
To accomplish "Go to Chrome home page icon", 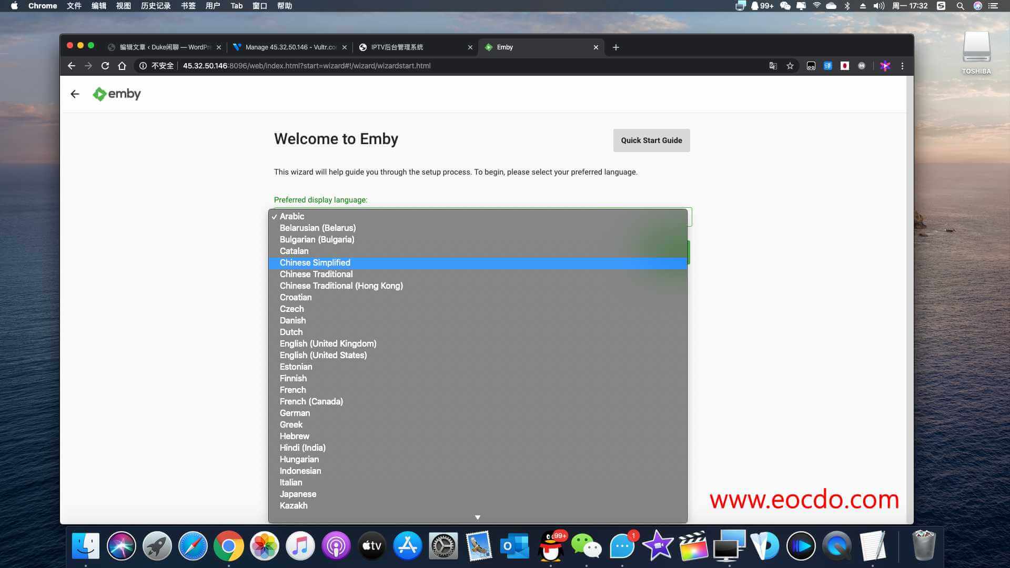I will pyautogui.click(x=122, y=66).
